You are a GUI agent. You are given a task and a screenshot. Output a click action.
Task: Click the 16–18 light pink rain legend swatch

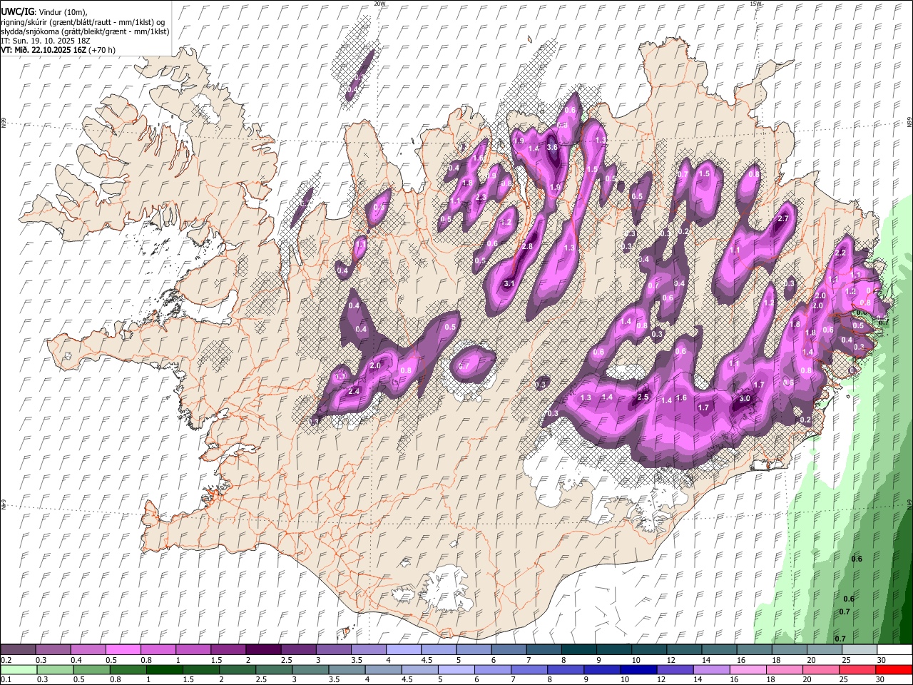(x=748, y=670)
